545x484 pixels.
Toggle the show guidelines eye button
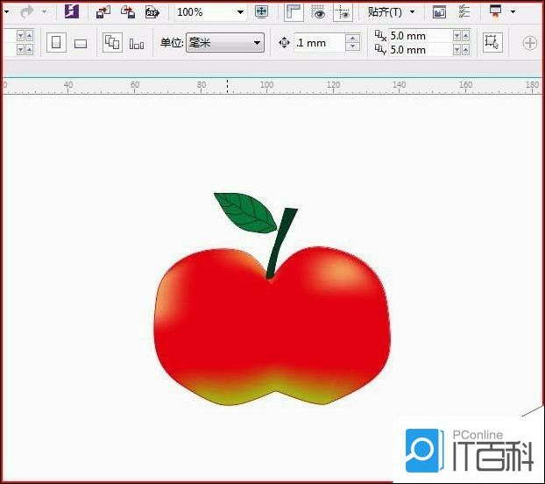point(343,12)
